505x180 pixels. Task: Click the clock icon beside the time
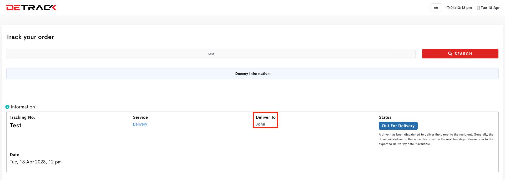point(448,8)
